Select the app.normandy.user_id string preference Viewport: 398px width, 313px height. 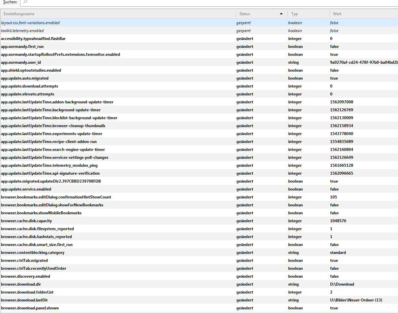click(x=21, y=62)
